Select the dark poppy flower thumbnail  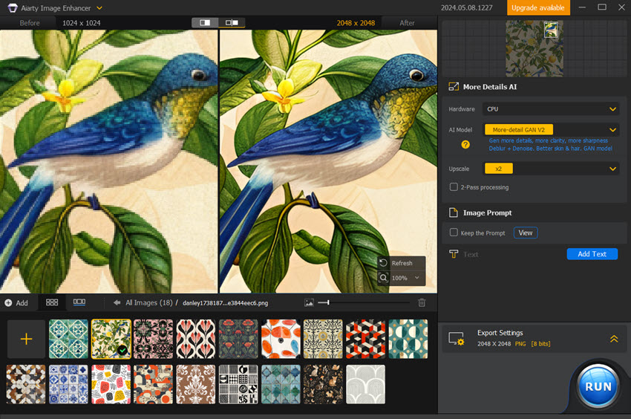coord(238,339)
